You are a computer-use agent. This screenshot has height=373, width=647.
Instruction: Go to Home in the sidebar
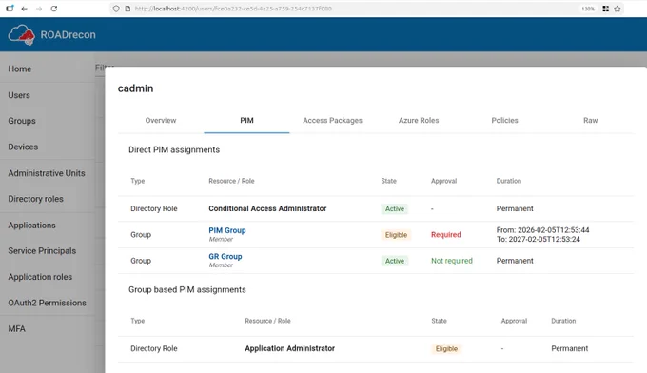pos(20,69)
